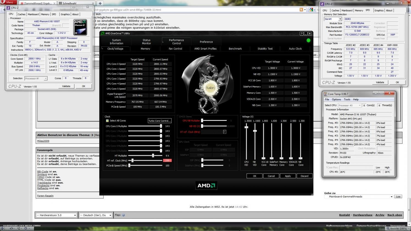411x231 pixels.
Task: Switch to Mainboard tab in left CPU-Z
Action: (33, 14)
